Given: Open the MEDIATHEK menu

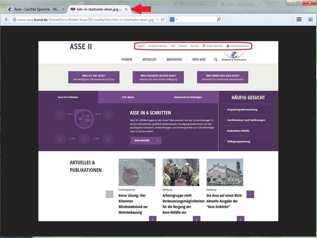Looking at the screenshot, I should (x=174, y=59).
